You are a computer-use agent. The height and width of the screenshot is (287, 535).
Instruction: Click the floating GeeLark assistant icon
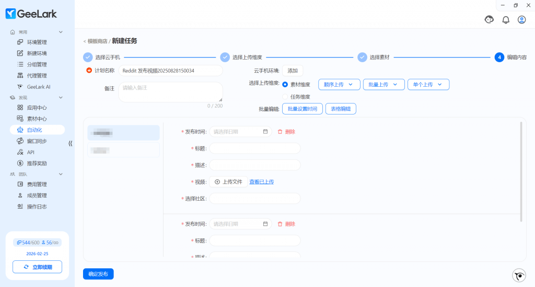[519, 275]
